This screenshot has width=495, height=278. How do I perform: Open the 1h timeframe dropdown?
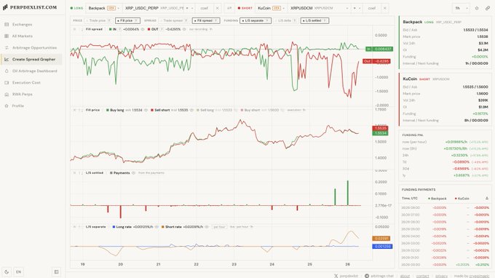(461, 8)
